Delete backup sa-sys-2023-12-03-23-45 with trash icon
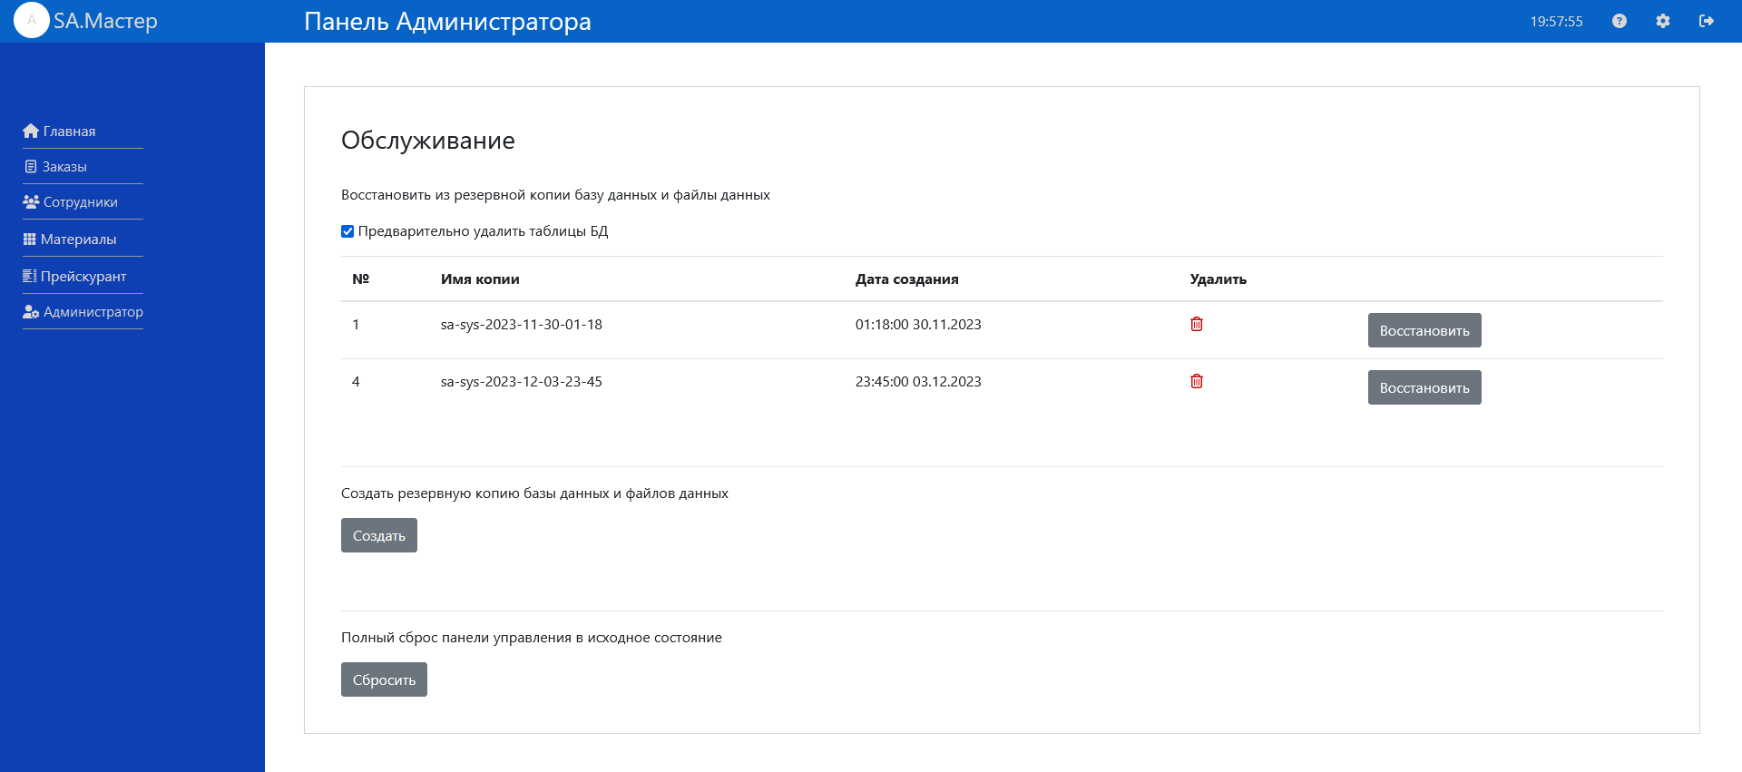The height and width of the screenshot is (772, 1742). pos(1197,381)
